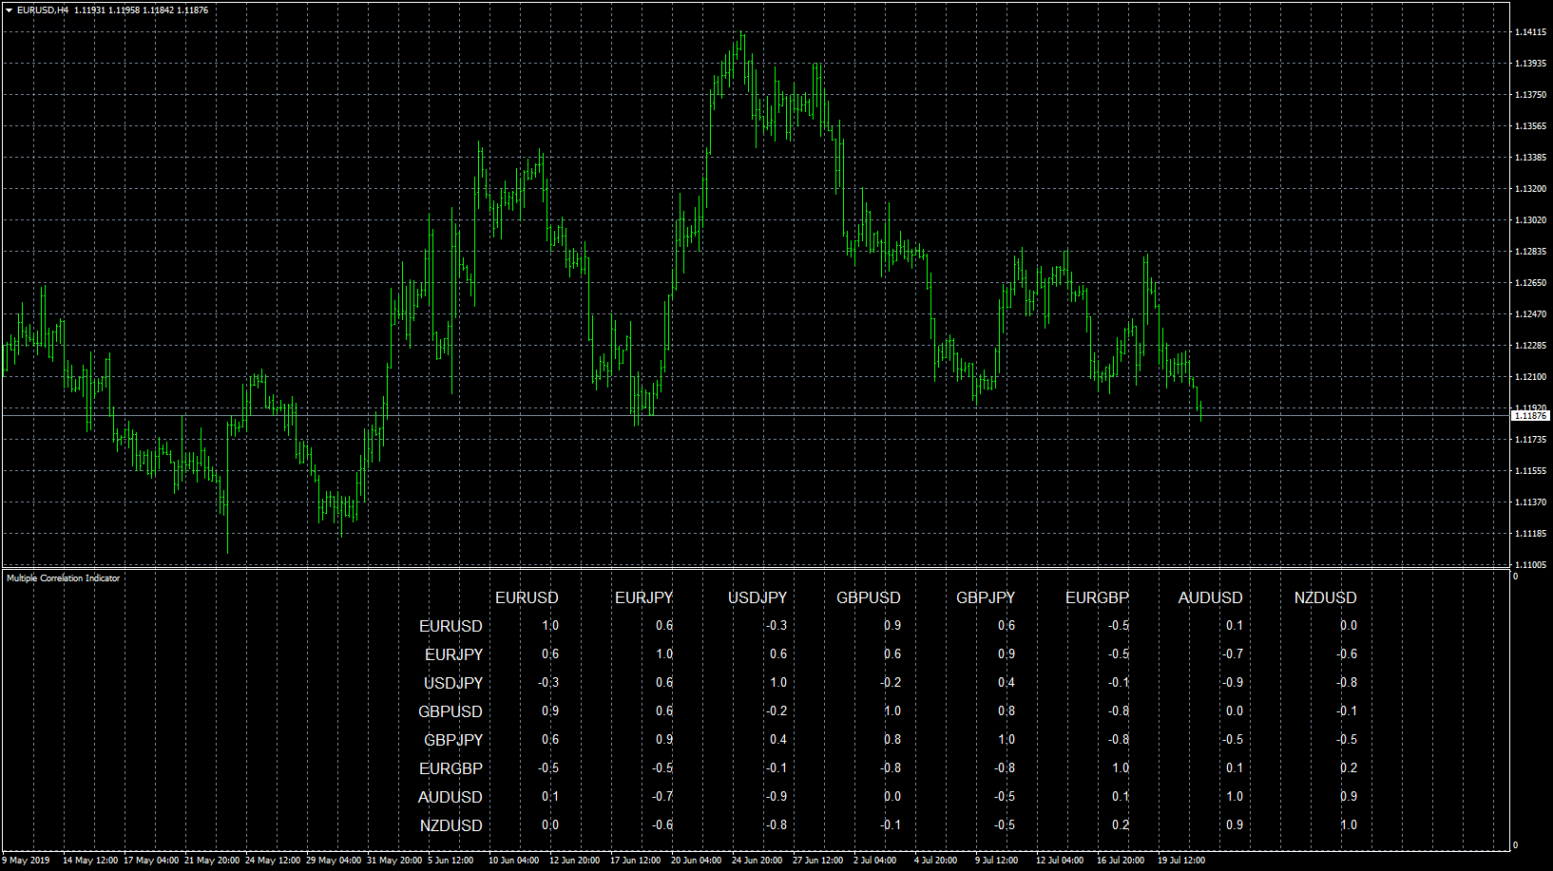Click the EURGBP column header

tap(1097, 597)
